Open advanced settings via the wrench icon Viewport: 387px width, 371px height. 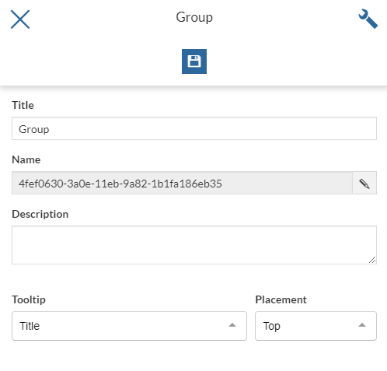click(x=368, y=19)
